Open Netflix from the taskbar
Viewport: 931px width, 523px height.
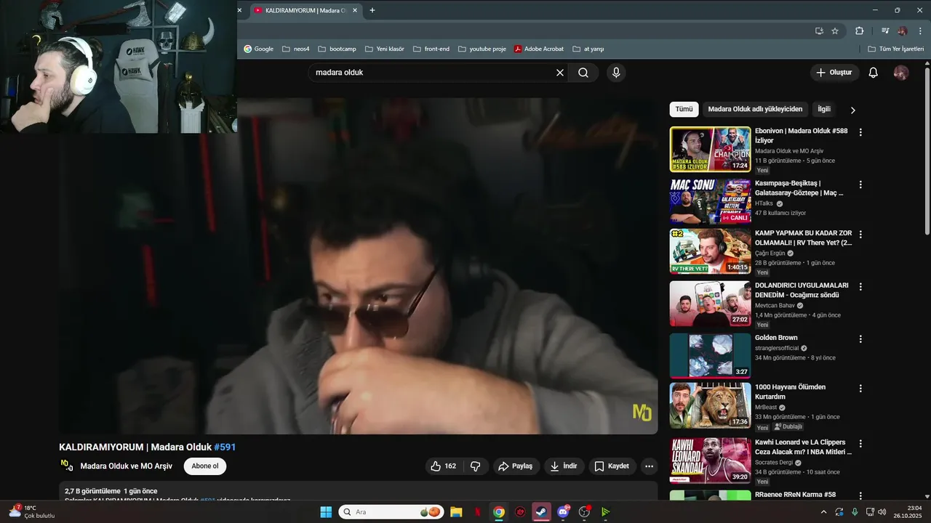click(x=477, y=512)
